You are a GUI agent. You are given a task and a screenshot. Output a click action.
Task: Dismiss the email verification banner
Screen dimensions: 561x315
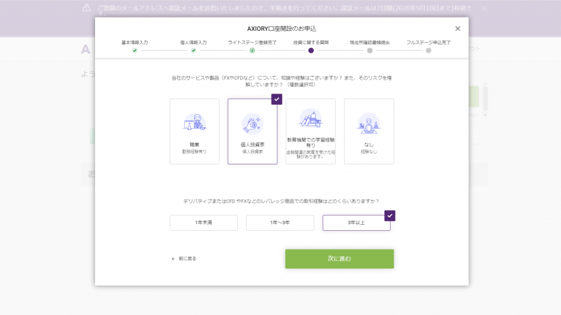484,9
